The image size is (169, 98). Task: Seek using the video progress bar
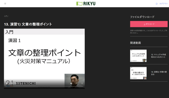[x=44, y=86]
